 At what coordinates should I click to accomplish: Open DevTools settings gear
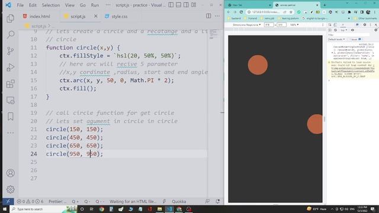[365, 25]
